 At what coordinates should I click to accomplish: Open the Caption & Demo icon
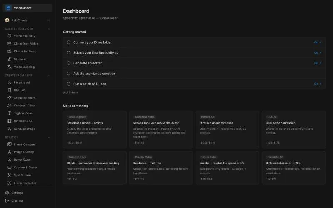pos(9,168)
